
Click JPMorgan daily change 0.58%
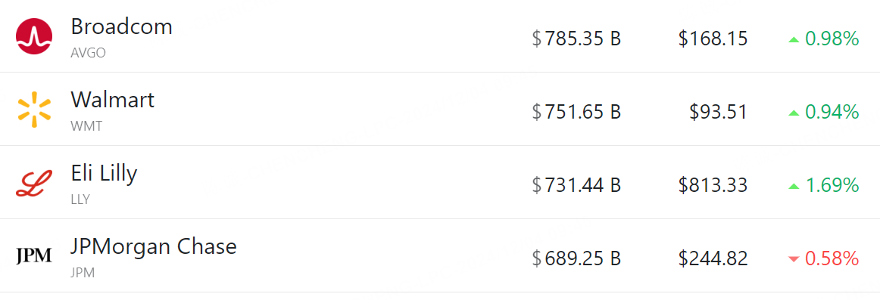click(832, 258)
